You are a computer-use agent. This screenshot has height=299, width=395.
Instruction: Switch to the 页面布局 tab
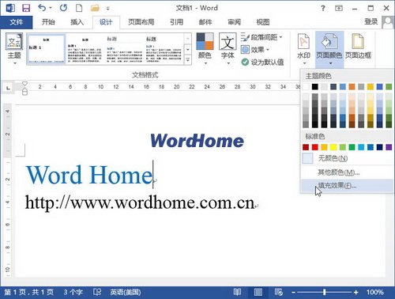[141, 22]
